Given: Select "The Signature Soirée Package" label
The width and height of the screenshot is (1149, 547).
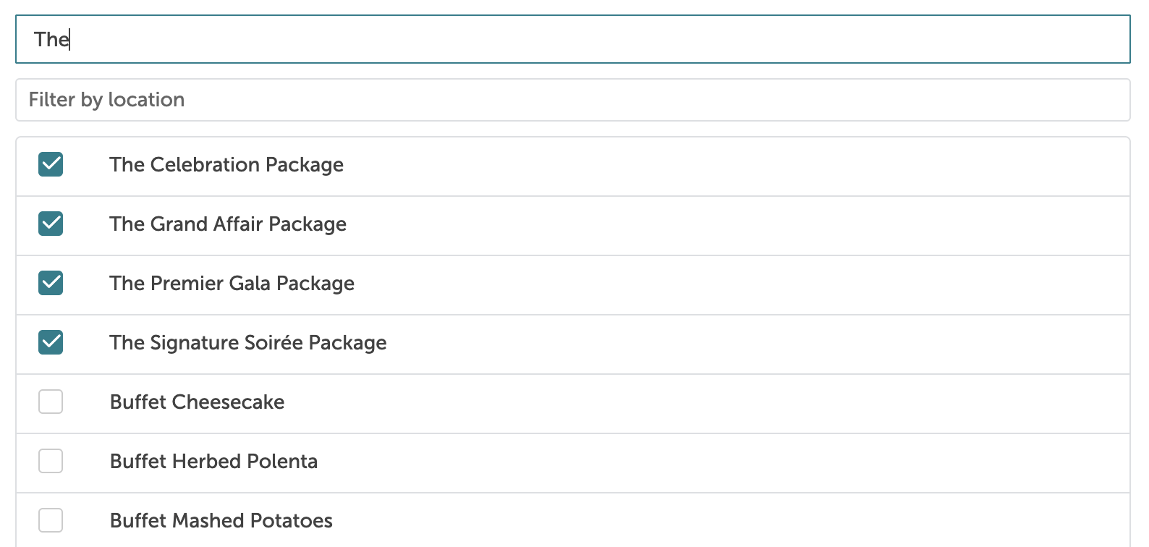Looking at the screenshot, I should point(248,343).
